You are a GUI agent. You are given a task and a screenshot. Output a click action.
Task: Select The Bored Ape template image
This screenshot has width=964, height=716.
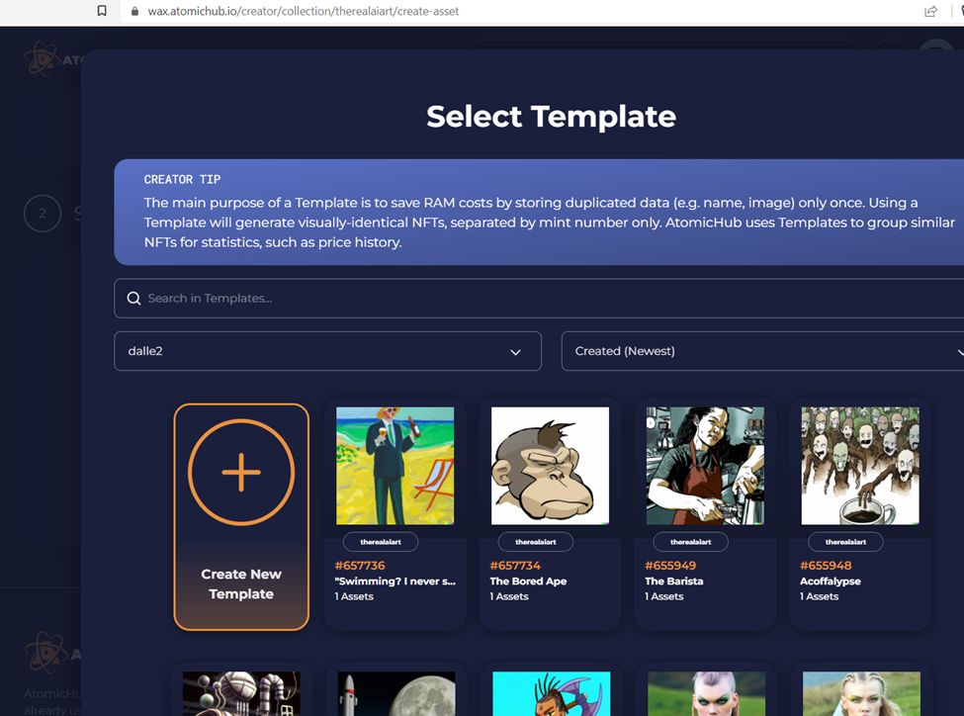coord(550,466)
